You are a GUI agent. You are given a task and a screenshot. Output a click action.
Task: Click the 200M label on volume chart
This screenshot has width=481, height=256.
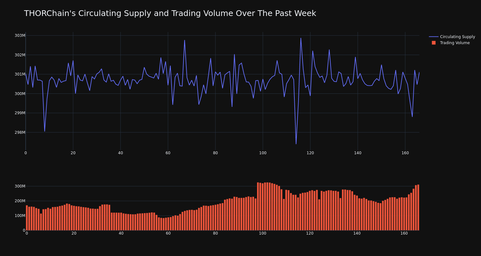pyautogui.click(x=20, y=201)
